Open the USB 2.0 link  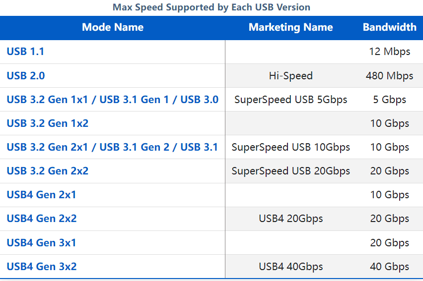click(26, 76)
